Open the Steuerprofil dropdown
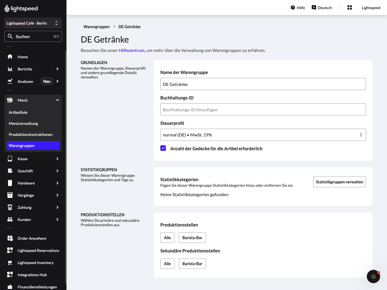Screen dimensions: 387x290 pyautogui.click(x=263, y=135)
